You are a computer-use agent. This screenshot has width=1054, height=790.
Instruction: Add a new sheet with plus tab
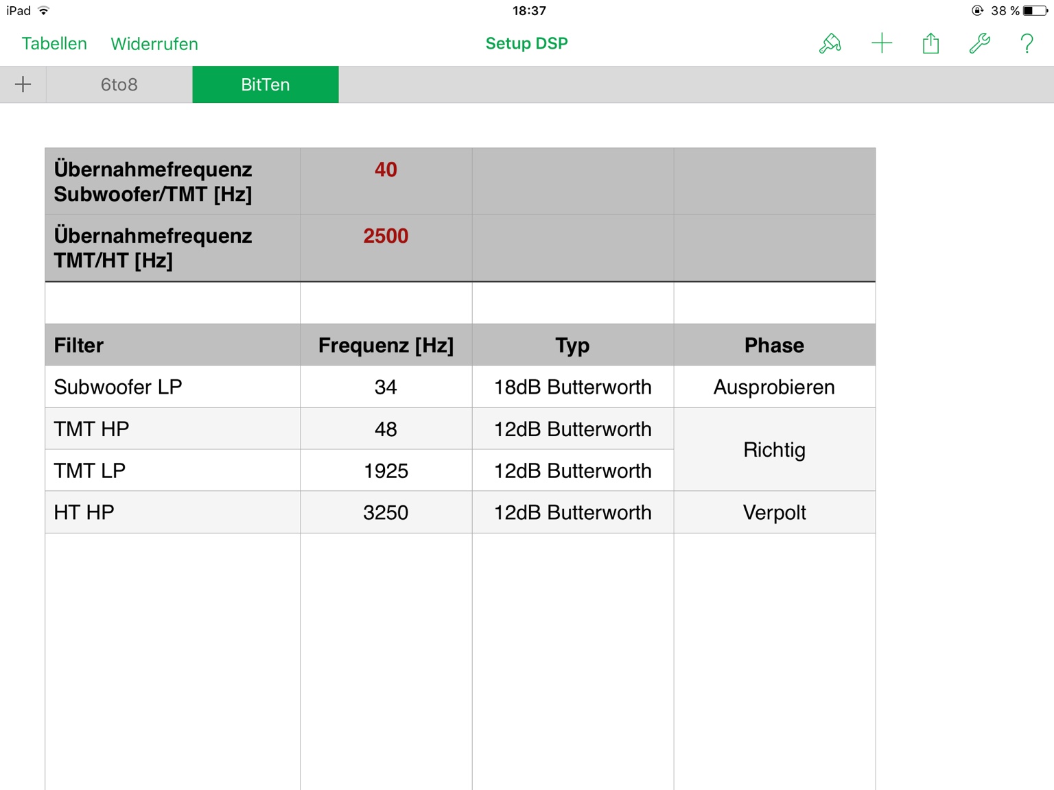point(23,84)
